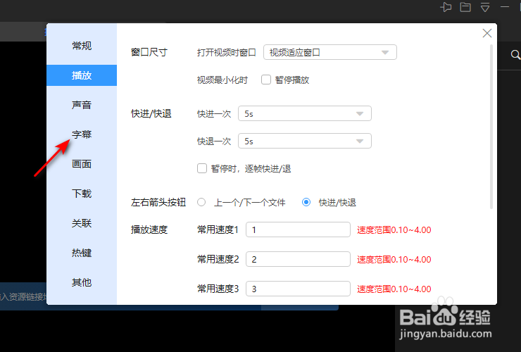Open file via folder icon in title bar
521x352 pixels.
pos(465,7)
